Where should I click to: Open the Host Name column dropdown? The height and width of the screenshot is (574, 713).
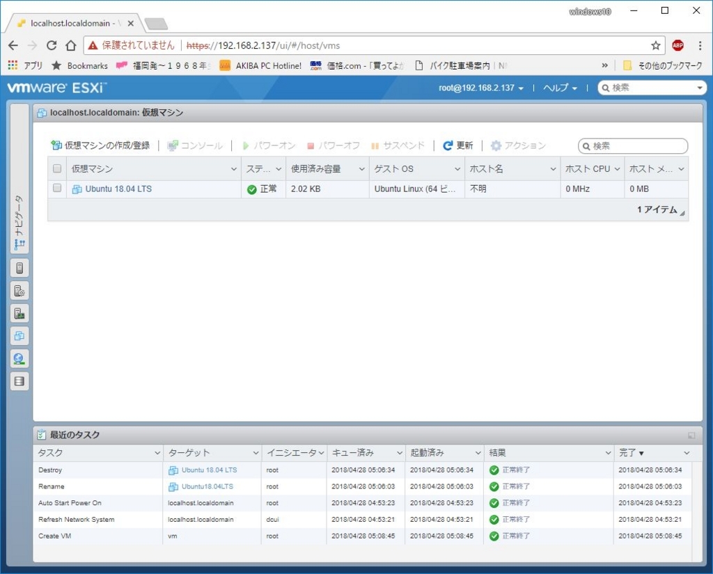[553, 169]
